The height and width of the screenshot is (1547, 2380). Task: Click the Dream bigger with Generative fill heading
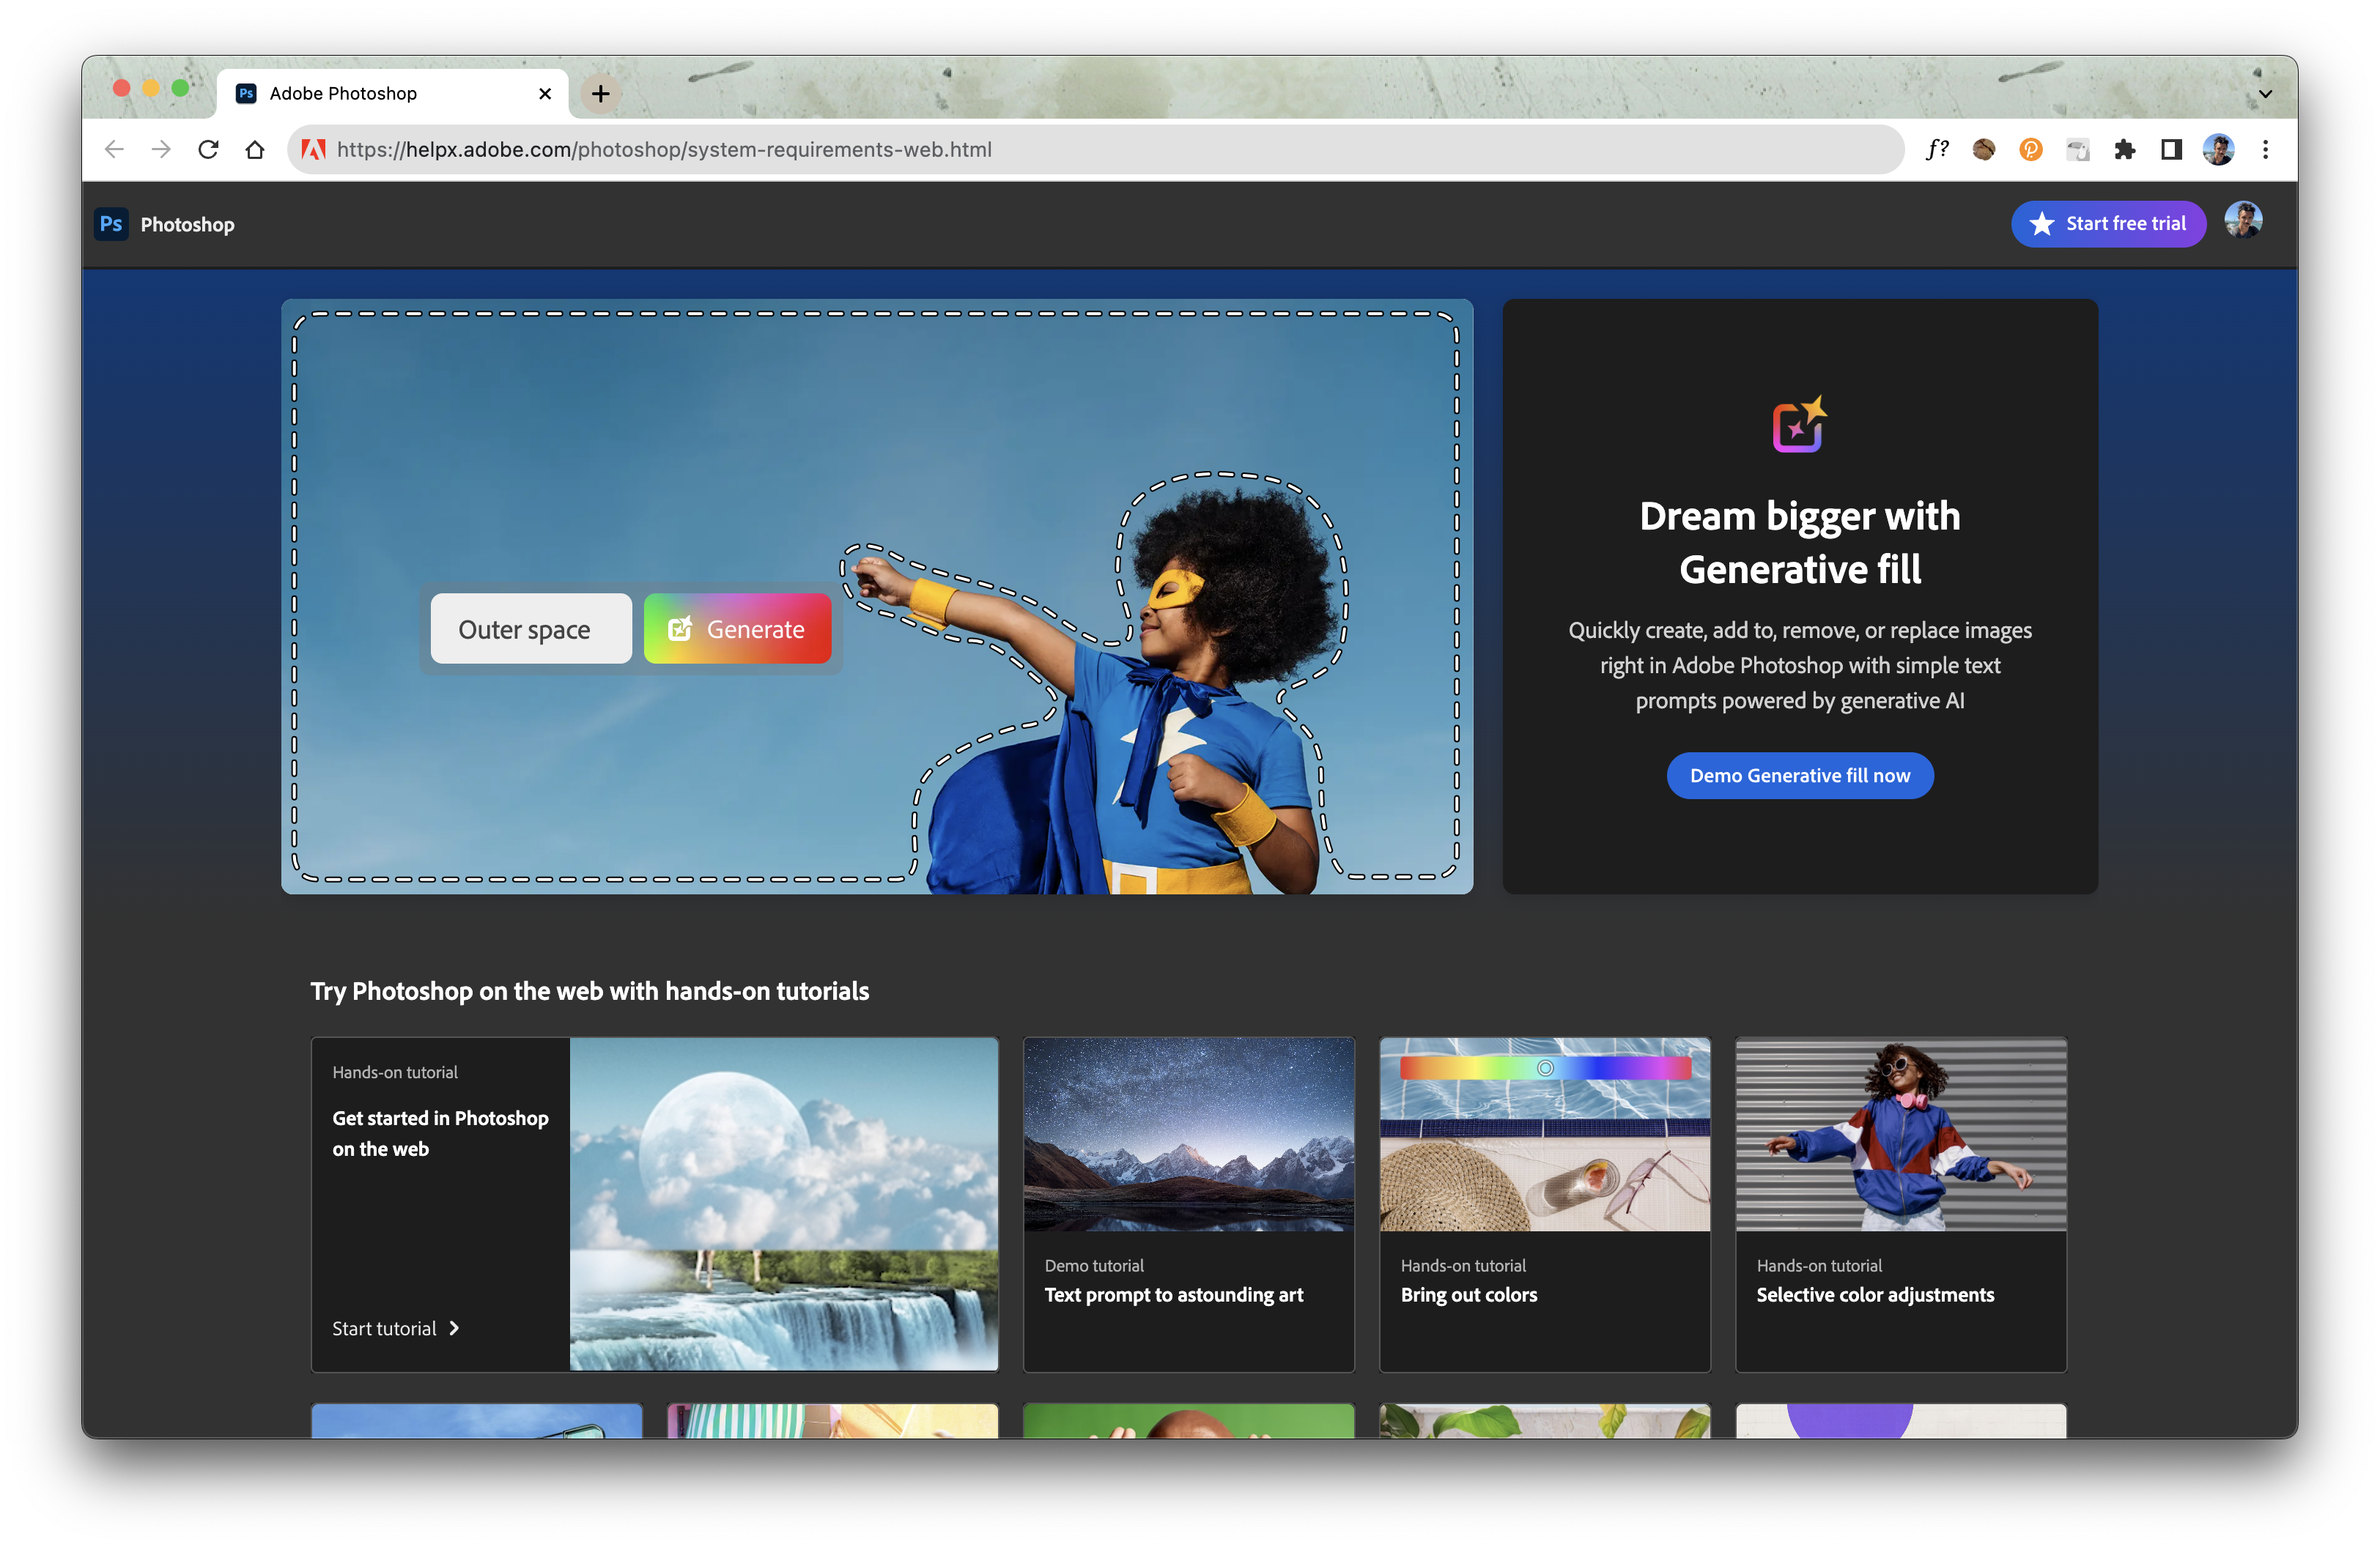pos(1800,543)
